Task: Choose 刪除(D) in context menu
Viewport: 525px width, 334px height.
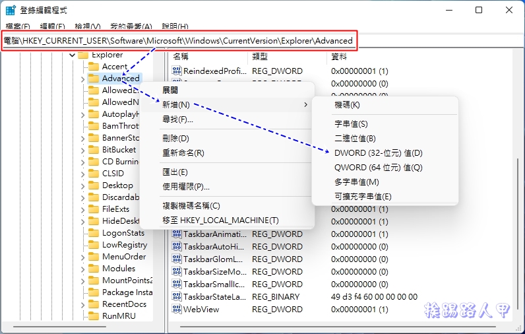Action: (227, 139)
